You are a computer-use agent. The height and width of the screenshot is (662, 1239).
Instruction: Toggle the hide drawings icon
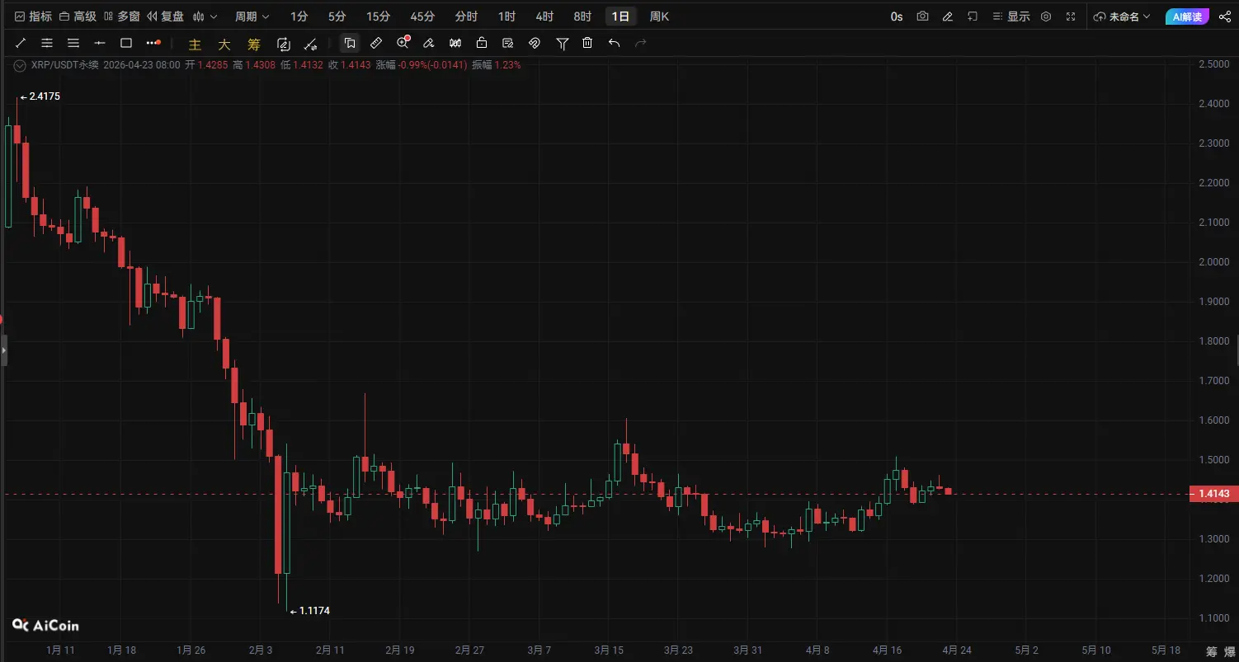click(x=535, y=43)
